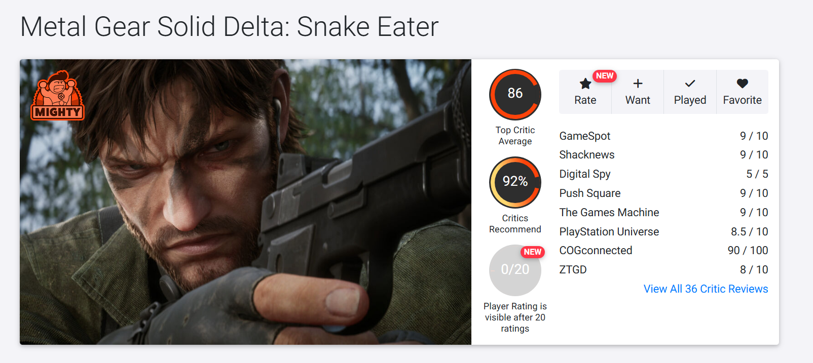This screenshot has height=363, width=813.
Task: View All 36 Critic Reviews
Action: click(706, 289)
